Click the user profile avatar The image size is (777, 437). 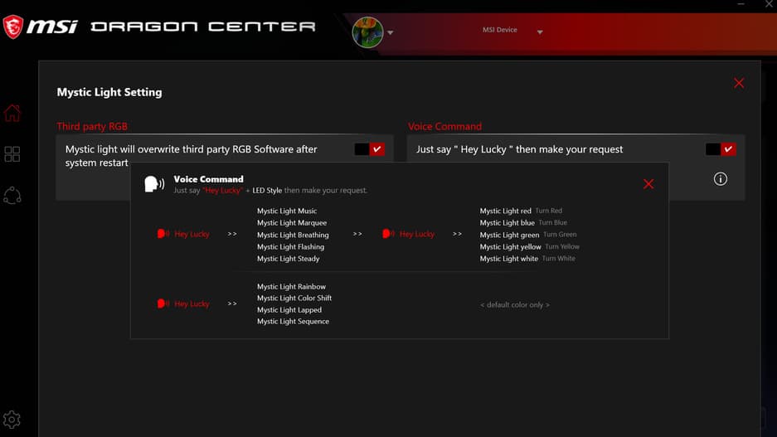[367, 32]
